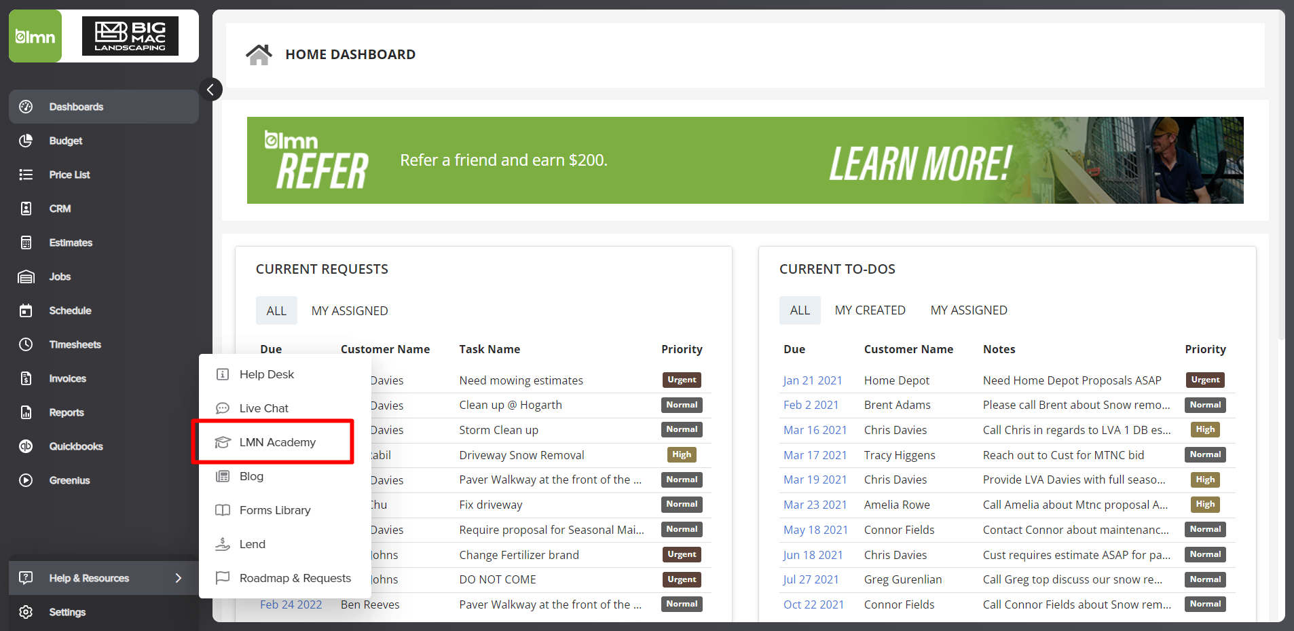
Task: Collapse the sidebar with the arrow button
Action: 211,90
